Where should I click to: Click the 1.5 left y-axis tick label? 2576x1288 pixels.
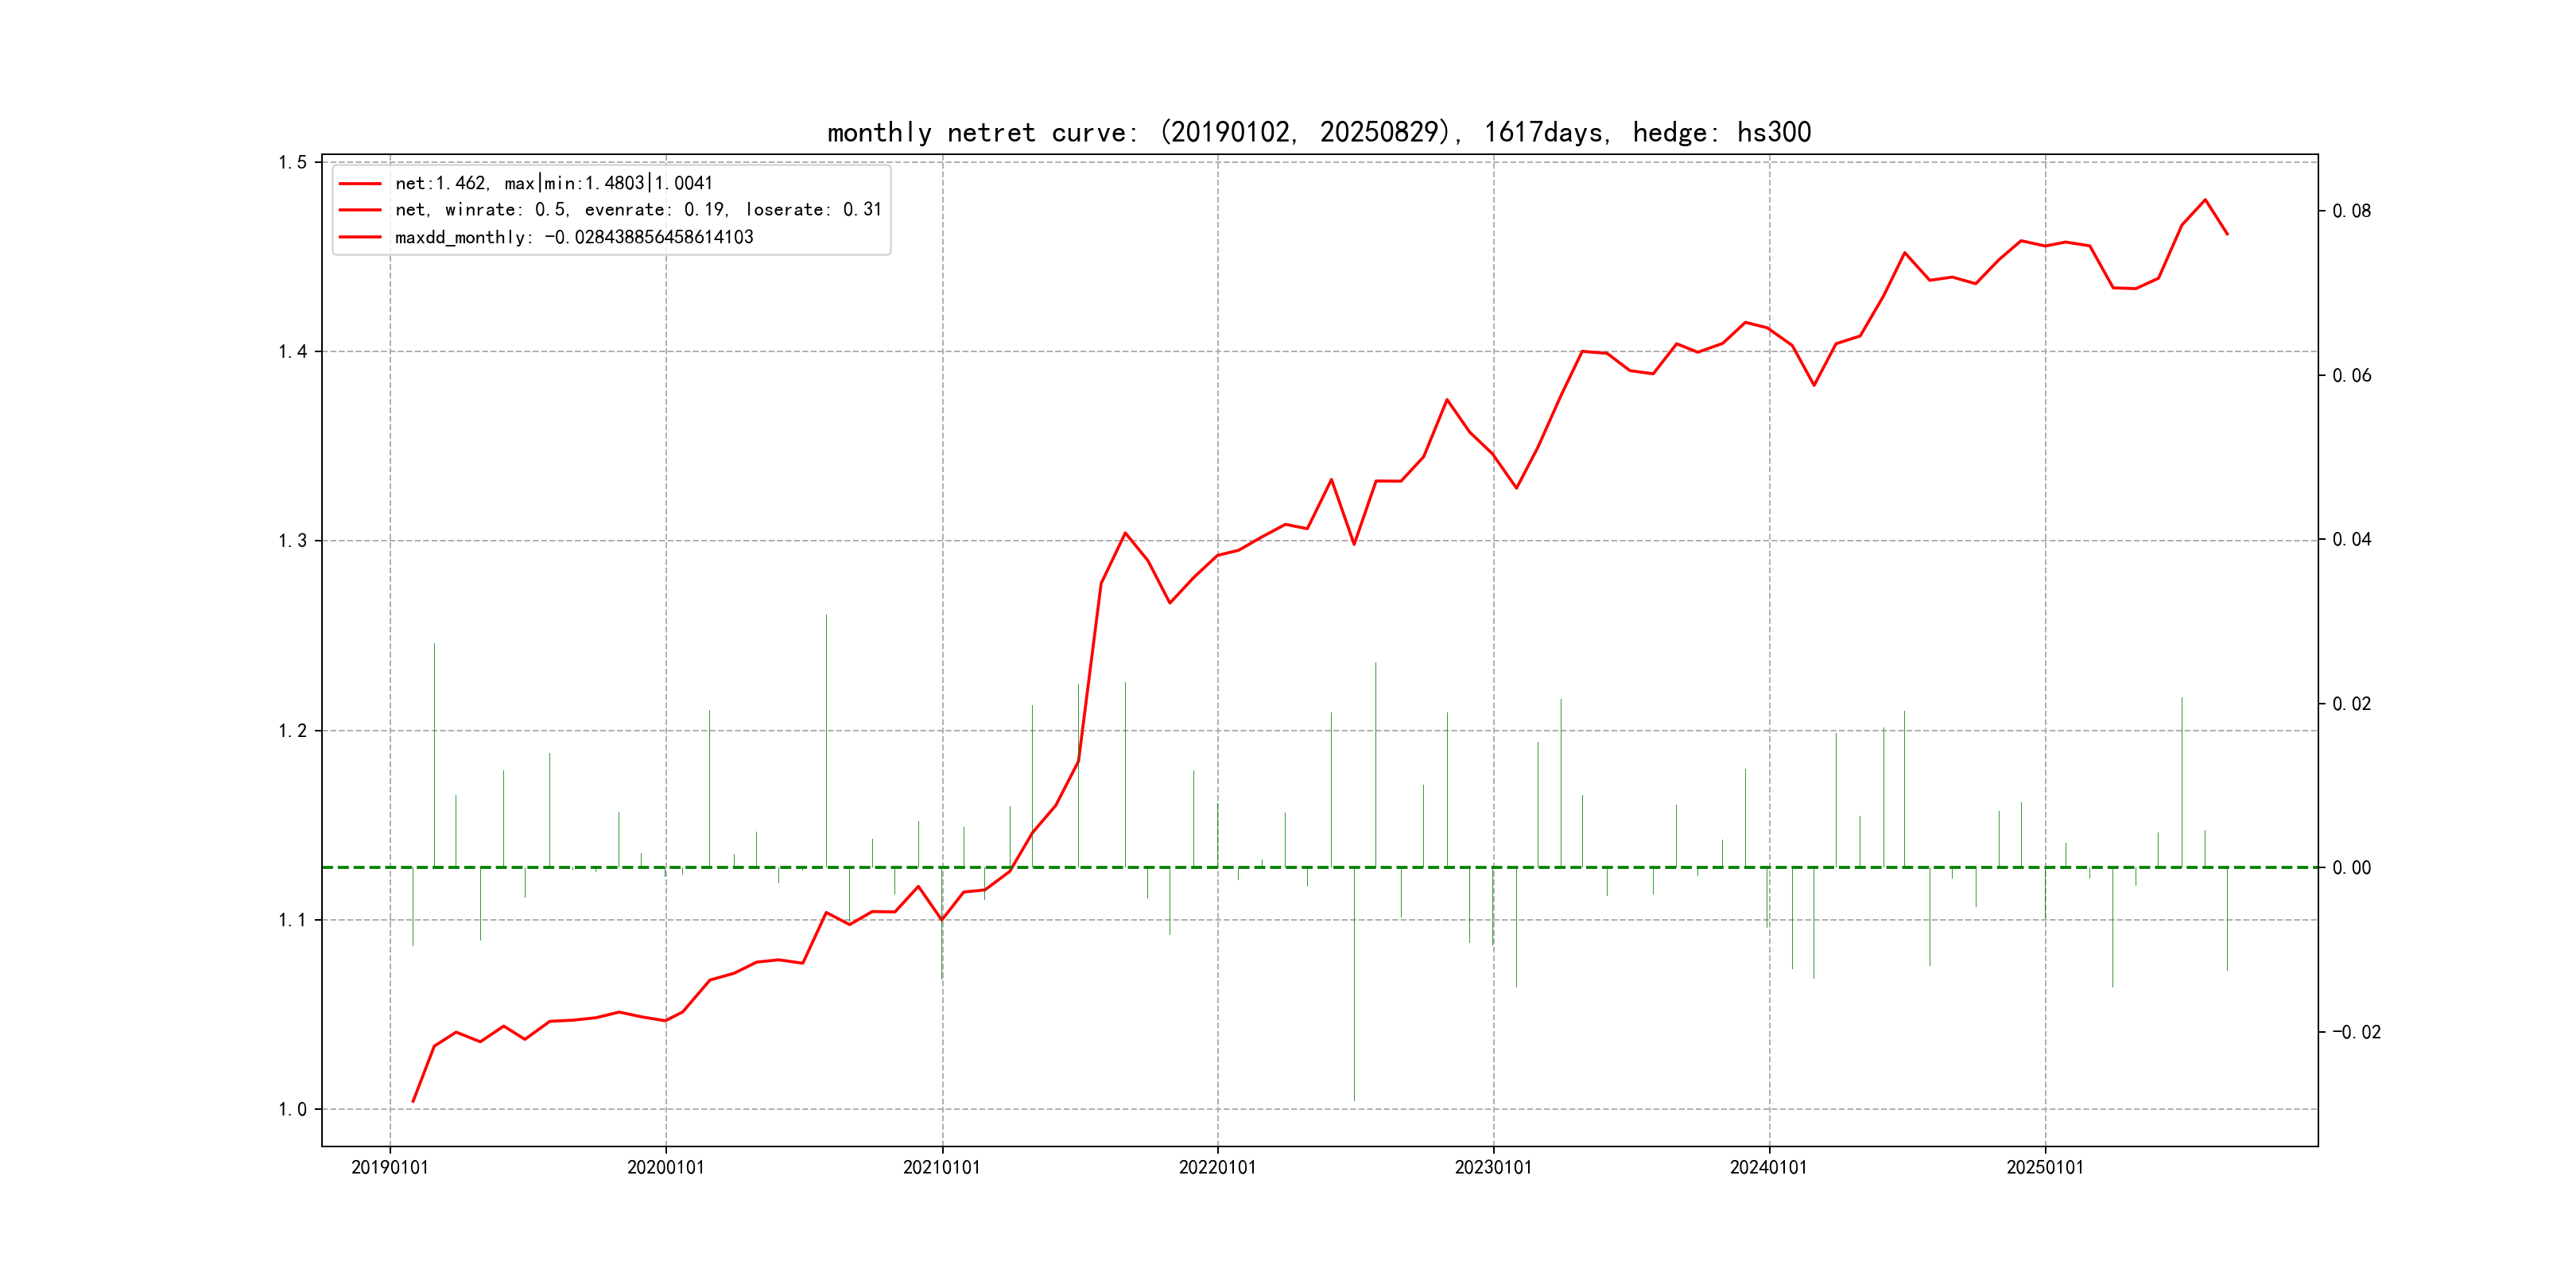292,163
